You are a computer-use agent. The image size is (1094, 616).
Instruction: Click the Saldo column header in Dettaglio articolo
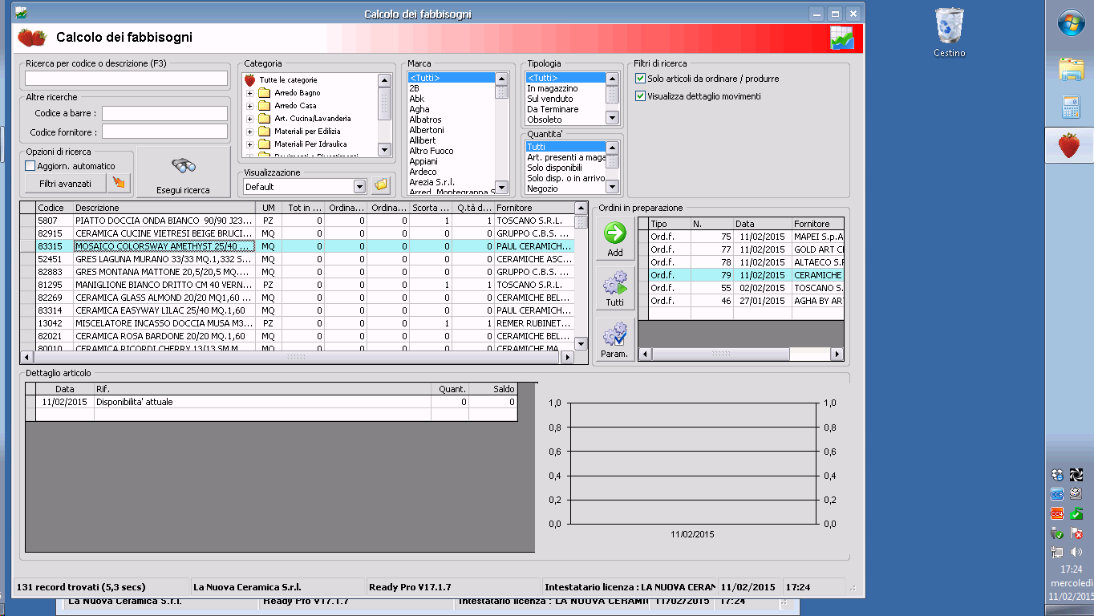tap(493, 389)
